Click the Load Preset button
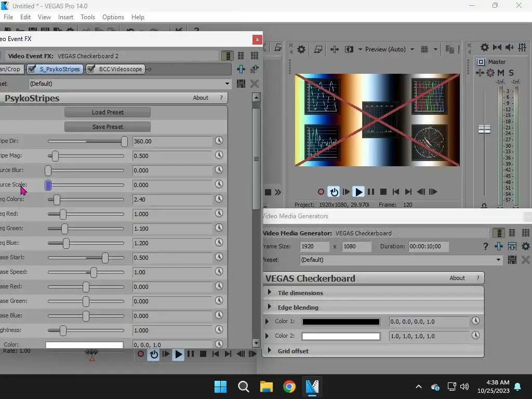 (108, 112)
